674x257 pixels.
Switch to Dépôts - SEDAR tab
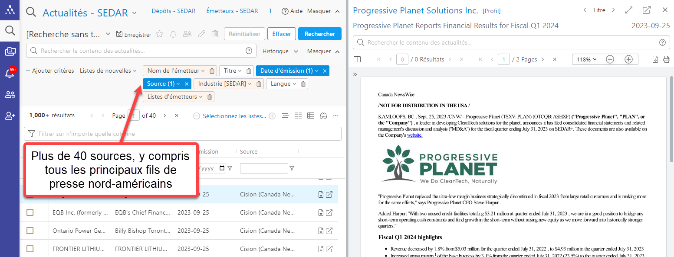point(174,11)
